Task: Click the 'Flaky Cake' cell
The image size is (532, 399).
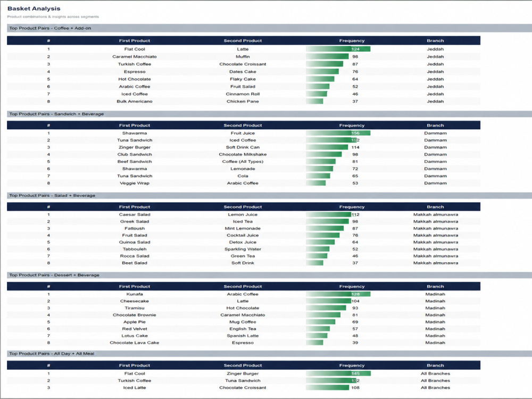Action: (243, 79)
